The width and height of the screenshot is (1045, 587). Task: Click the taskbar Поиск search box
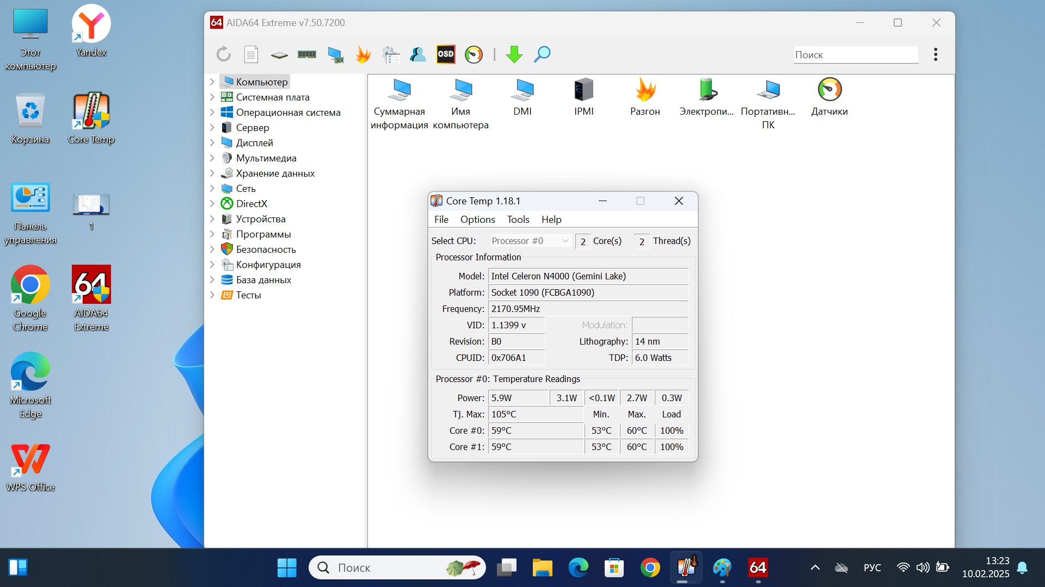pos(397,567)
